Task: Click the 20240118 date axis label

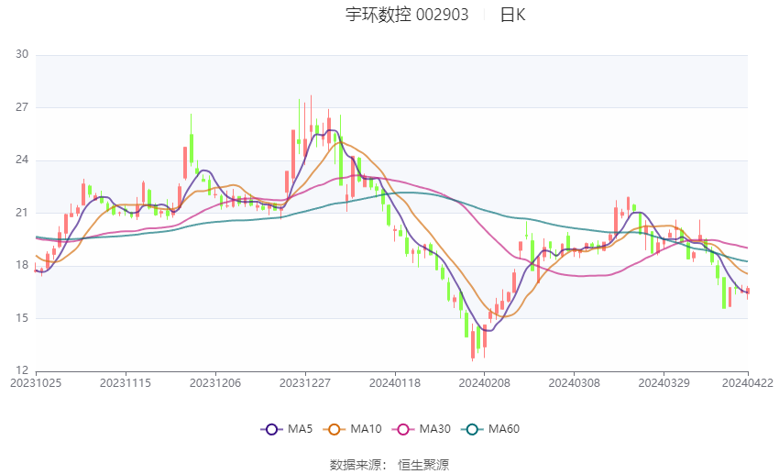Action: [395, 383]
